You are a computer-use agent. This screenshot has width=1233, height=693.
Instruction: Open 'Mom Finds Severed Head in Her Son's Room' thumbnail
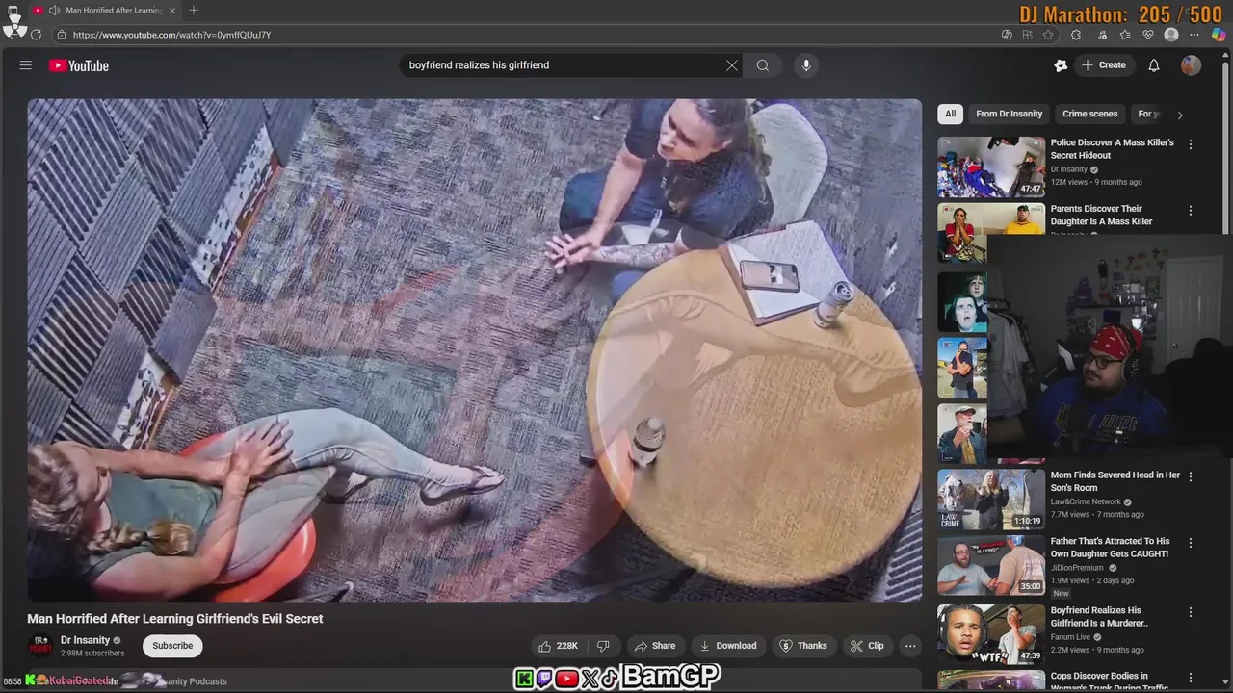(x=991, y=499)
